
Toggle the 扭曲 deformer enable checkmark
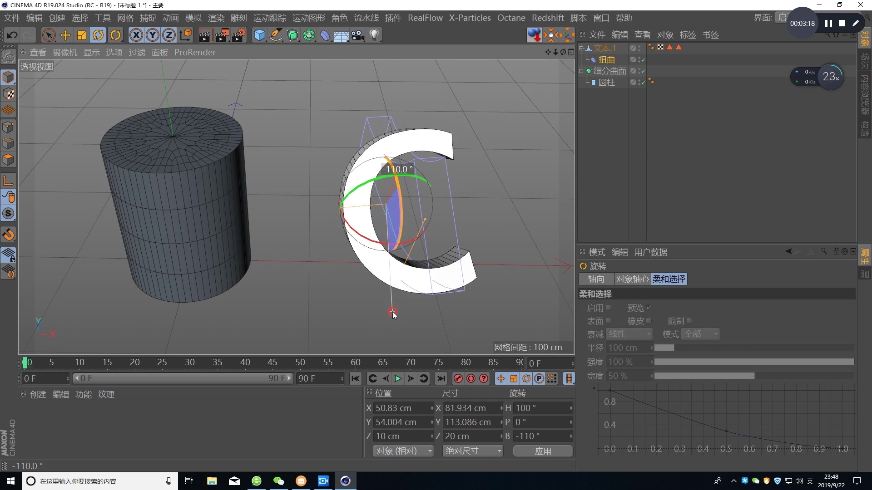click(x=643, y=59)
